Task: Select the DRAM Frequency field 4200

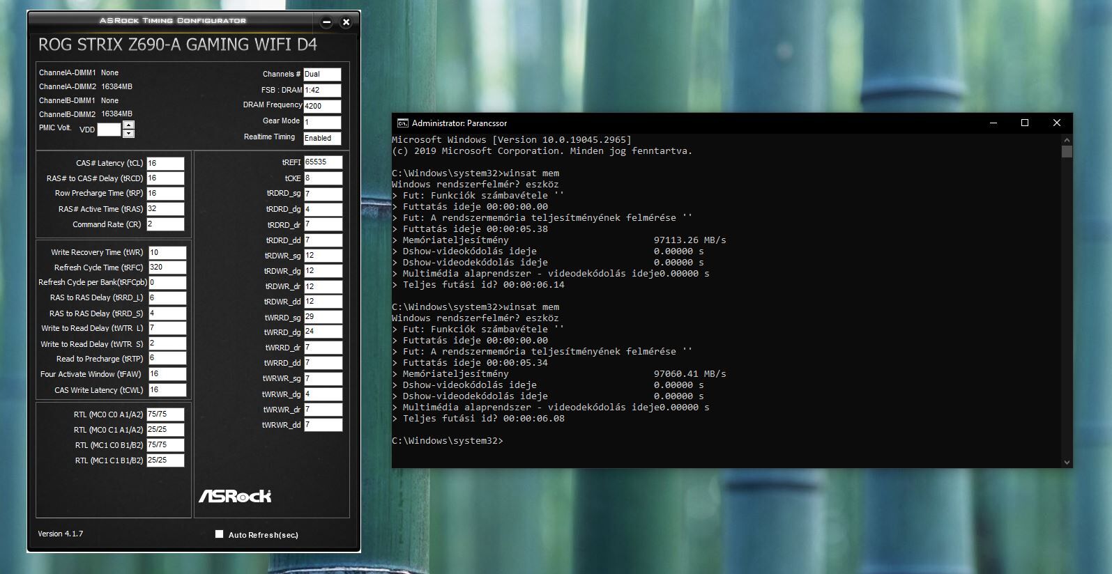Action: pyautogui.click(x=322, y=106)
